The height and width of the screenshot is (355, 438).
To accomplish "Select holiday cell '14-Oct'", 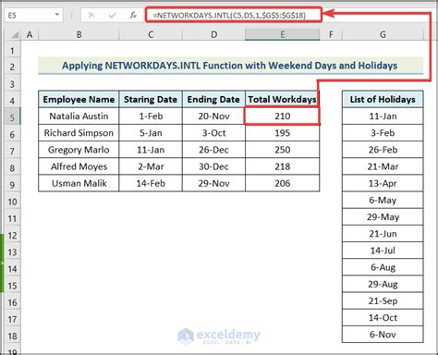I will tap(383, 318).
